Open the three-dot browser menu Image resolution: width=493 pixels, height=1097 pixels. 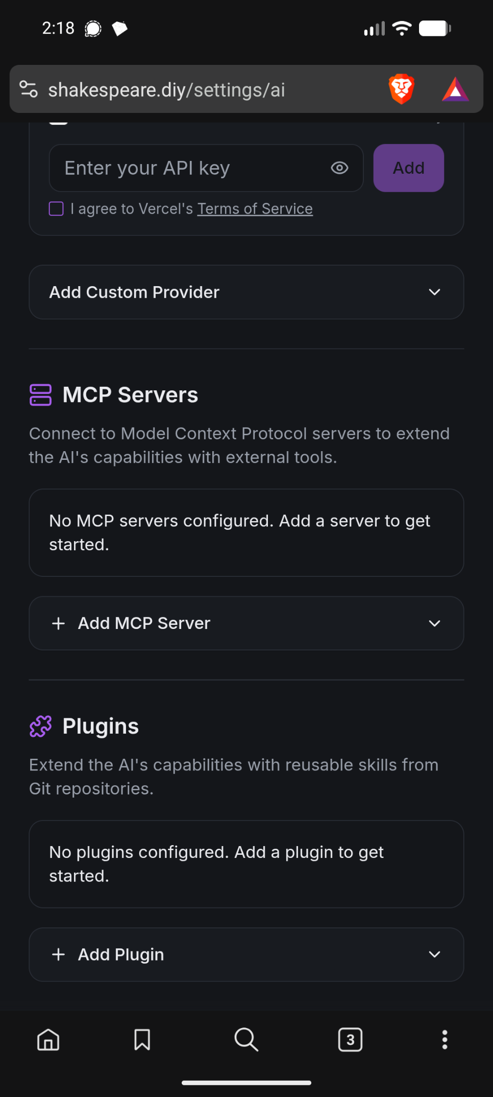pyautogui.click(x=445, y=1039)
